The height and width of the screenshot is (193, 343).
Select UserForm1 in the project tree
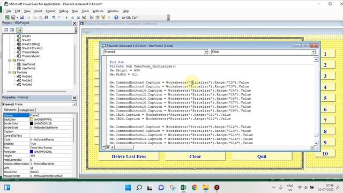[x=28, y=64]
